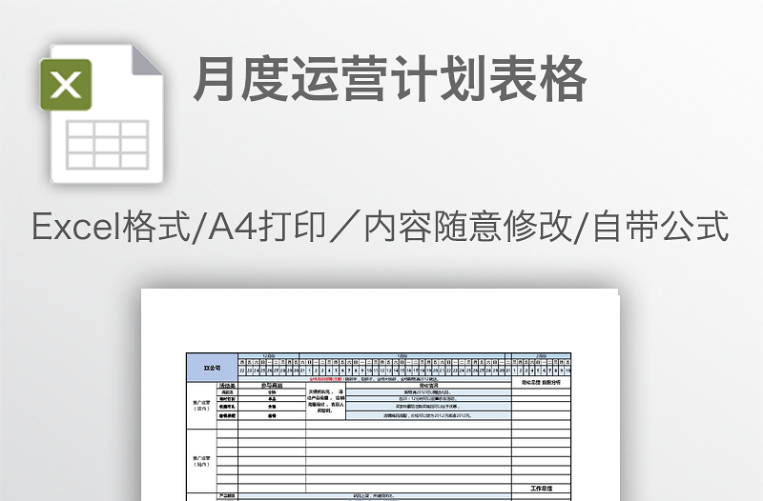Image resolution: width=763 pixels, height=501 pixels.
Task: Click the 活动类 column header
Action: point(227,386)
